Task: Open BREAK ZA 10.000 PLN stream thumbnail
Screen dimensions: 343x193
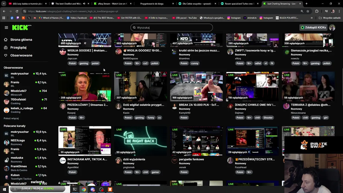Action: [196, 86]
